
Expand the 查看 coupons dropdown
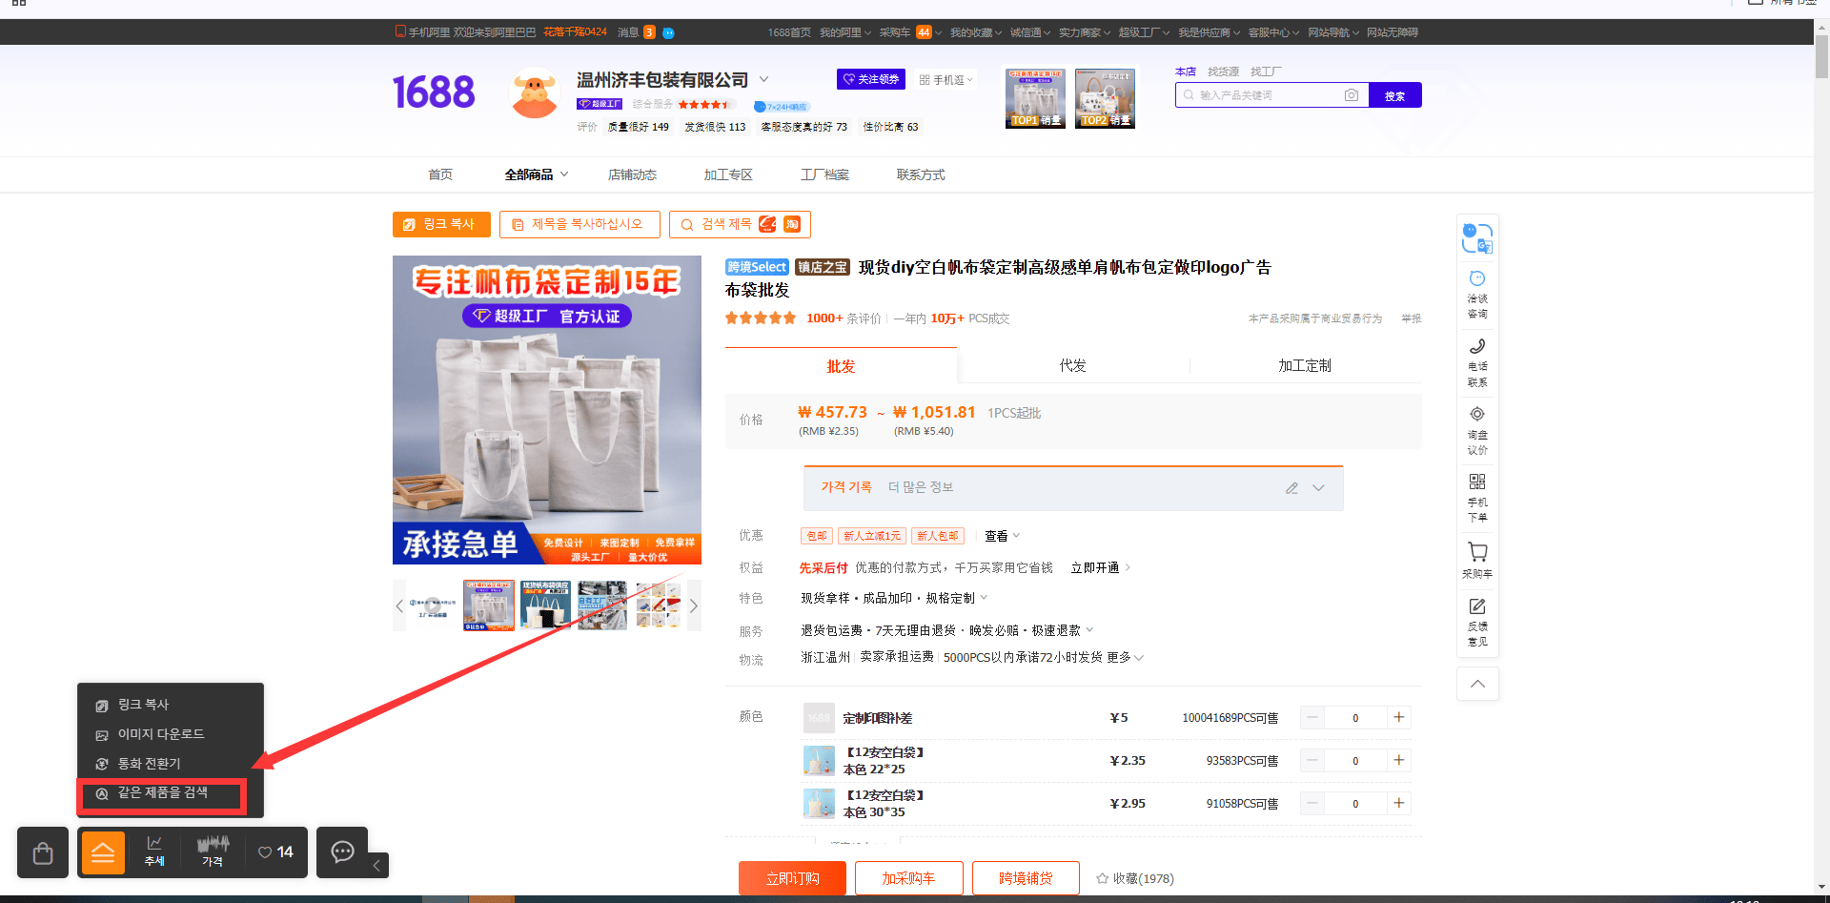1003,536
